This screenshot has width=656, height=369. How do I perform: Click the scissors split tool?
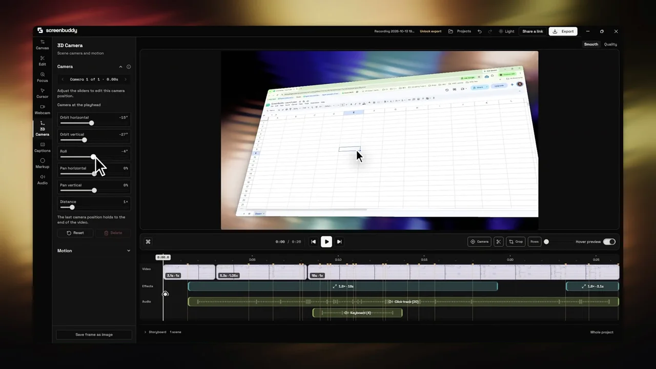tap(498, 241)
